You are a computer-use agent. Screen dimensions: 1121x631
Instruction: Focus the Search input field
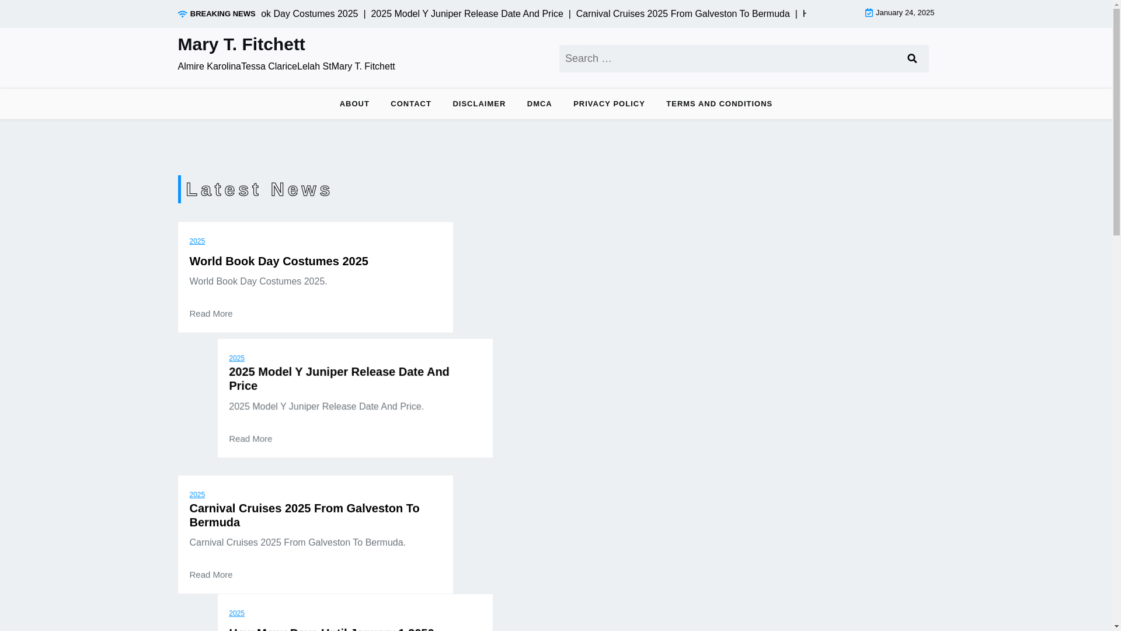click(728, 58)
